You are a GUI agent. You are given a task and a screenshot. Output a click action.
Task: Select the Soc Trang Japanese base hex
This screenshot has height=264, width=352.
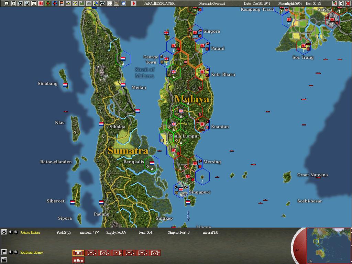[304, 46]
